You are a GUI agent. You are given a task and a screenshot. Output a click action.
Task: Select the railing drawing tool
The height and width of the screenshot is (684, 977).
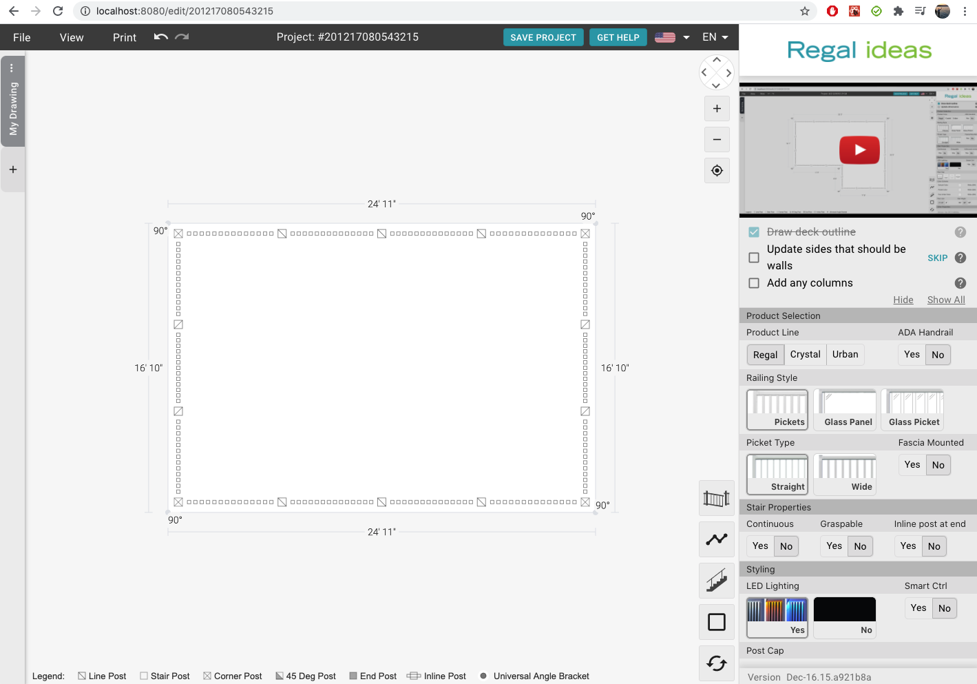(x=716, y=498)
